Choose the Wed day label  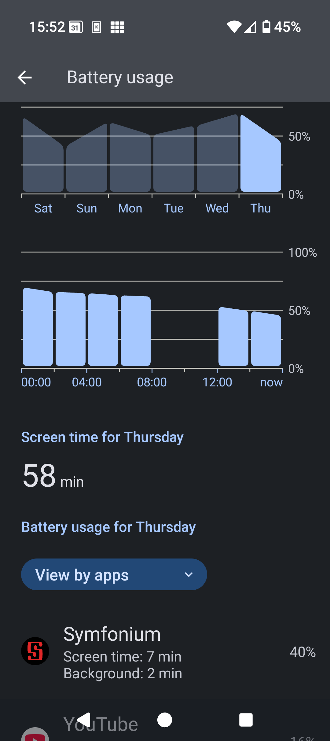click(x=217, y=208)
